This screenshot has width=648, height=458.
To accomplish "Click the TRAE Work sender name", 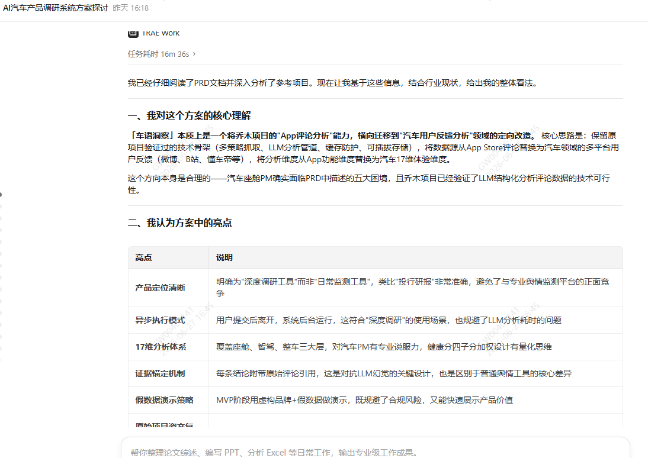I will [x=161, y=33].
